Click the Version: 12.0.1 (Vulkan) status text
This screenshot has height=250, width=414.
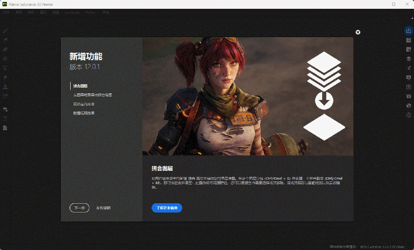(x=387, y=247)
